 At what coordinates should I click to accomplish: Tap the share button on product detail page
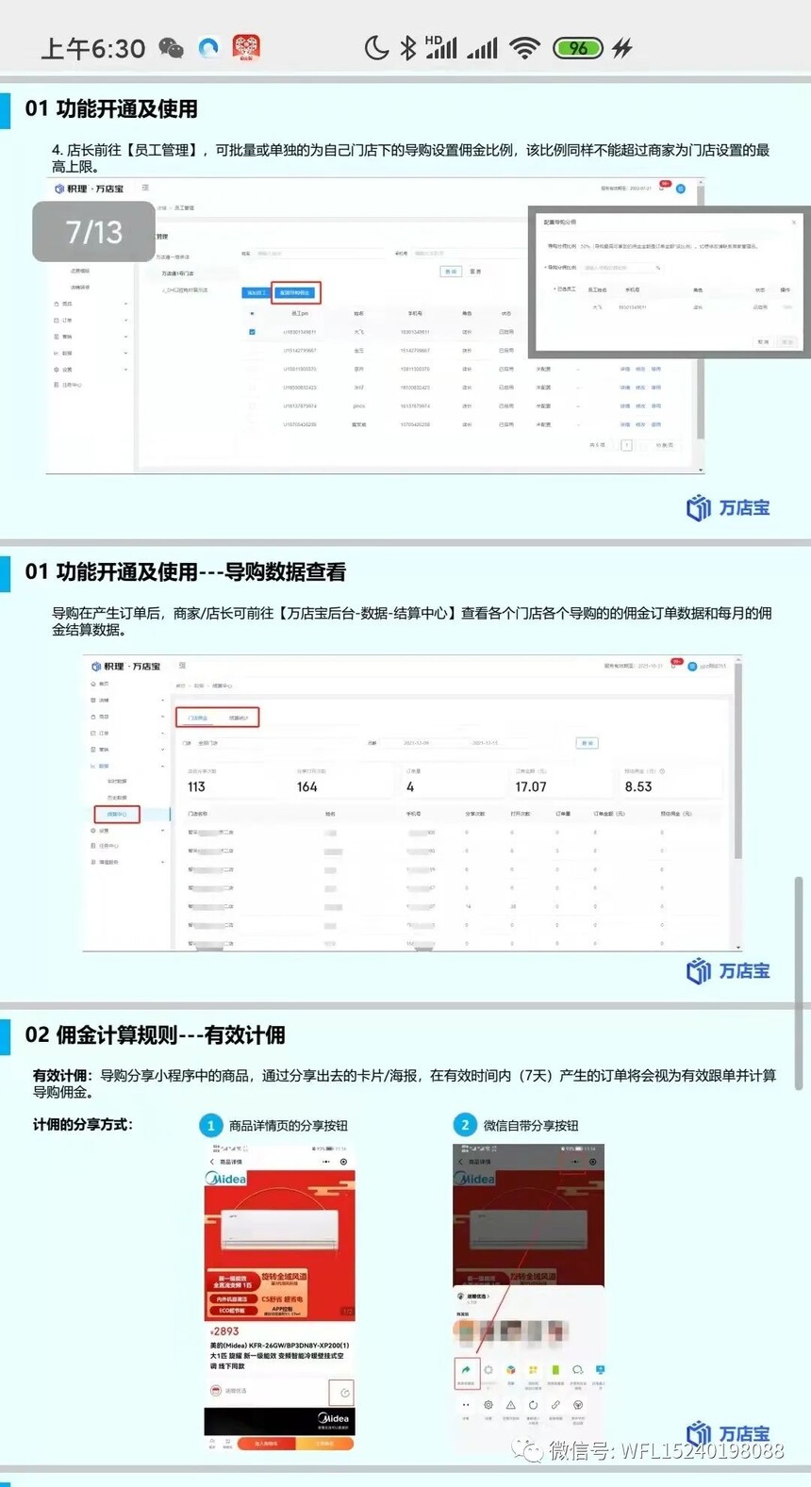click(x=344, y=1393)
